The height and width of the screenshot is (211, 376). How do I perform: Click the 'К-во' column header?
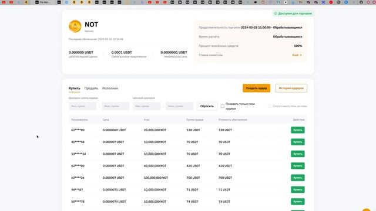pos(146,120)
